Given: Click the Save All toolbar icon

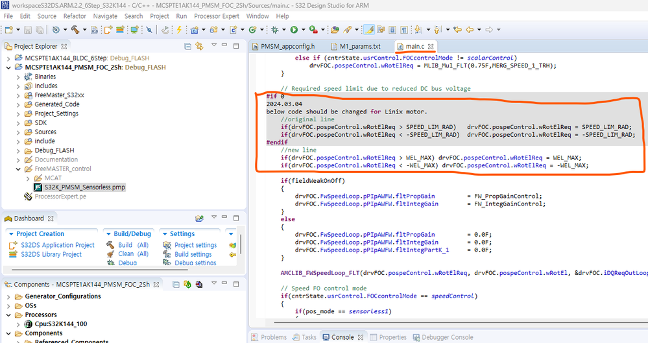Looking at the screenshot, I should pos(40,30).
